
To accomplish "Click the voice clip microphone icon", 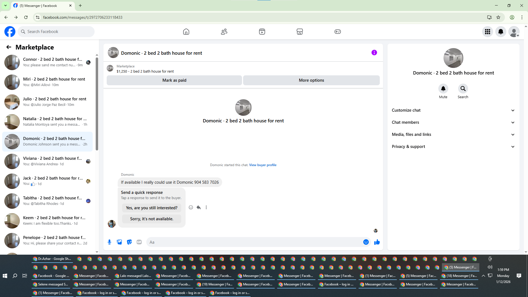I will tap(109, 242).
